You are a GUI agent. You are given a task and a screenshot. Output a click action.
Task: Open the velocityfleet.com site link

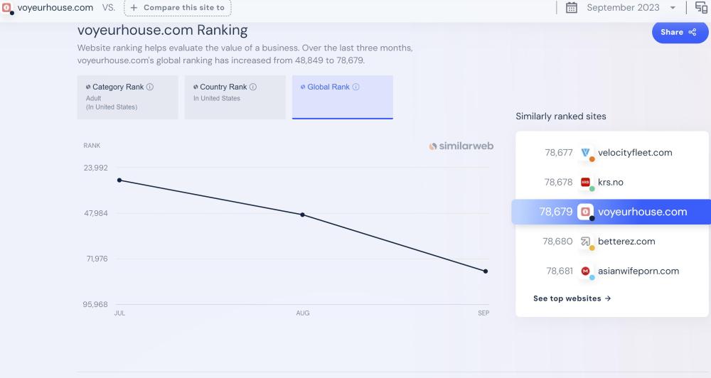[x=635, y=153]
